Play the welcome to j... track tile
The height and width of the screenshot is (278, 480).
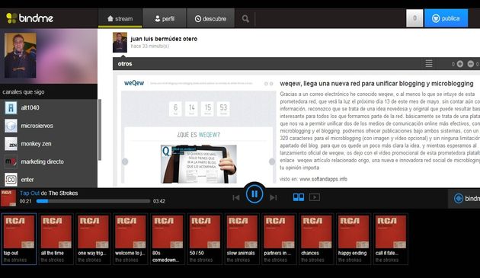130,239
